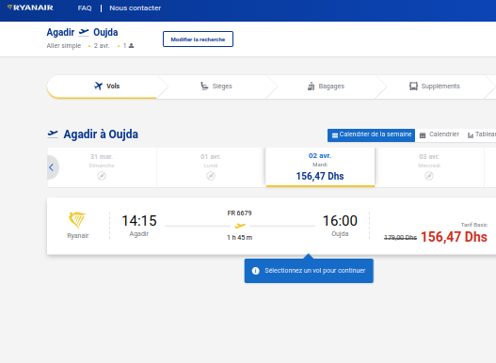This screenshot has height=363, width=496.
Task: Click the crossed-out 179,00 Dhs price
Action: click(x=400, y=238)
